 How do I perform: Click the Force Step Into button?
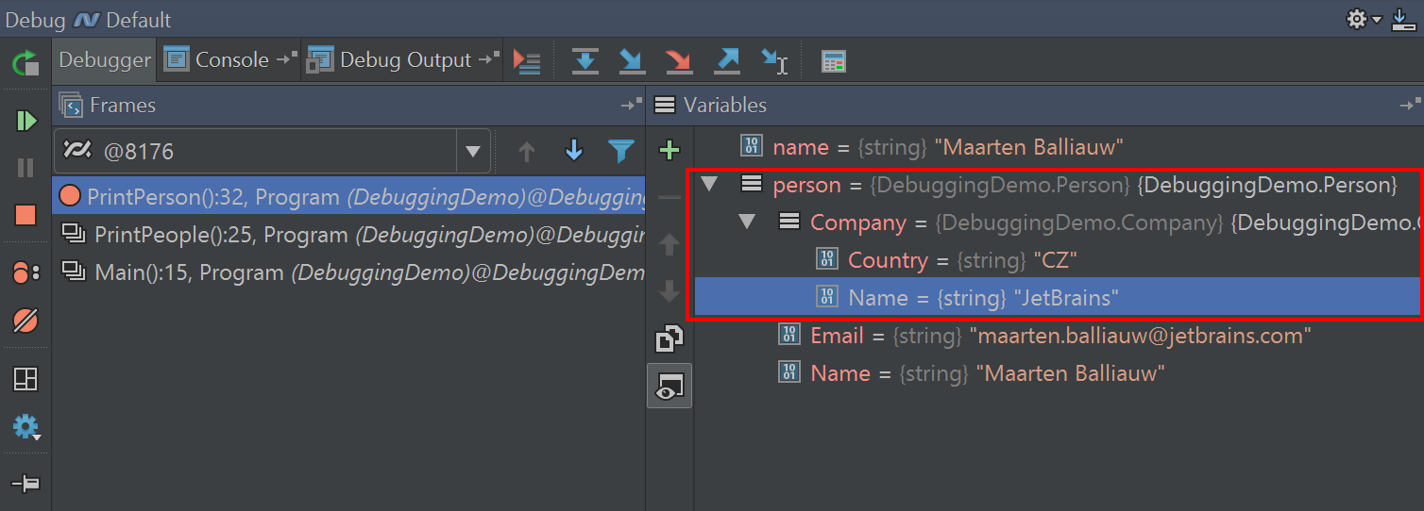(x=678, y=61)
